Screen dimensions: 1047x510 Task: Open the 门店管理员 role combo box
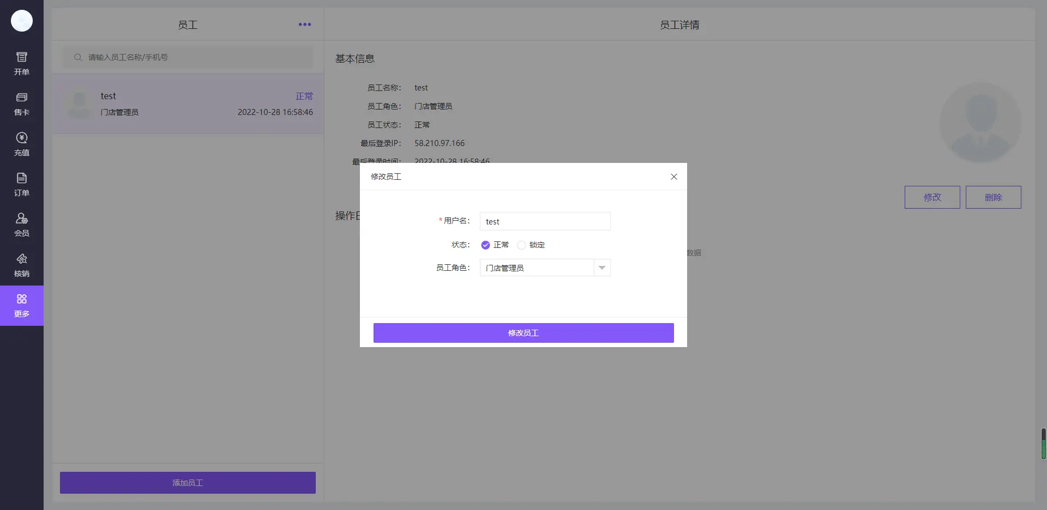(x=537, y=268)
